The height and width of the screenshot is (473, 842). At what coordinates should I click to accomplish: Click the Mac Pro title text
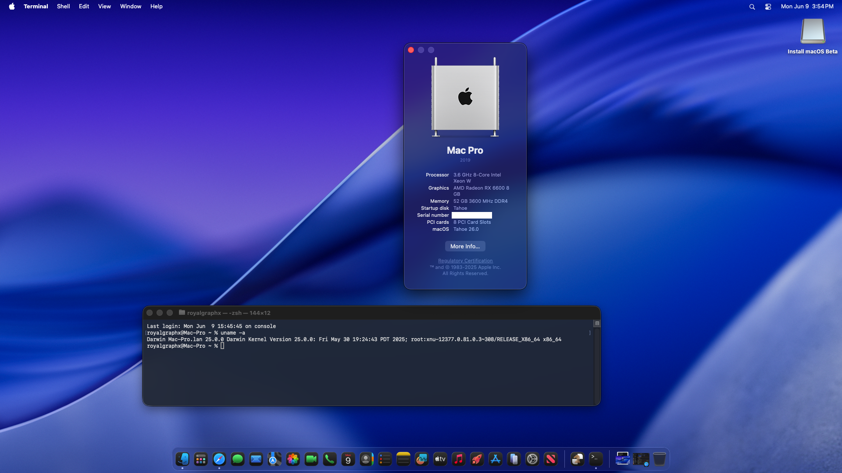tap(465, 150)
